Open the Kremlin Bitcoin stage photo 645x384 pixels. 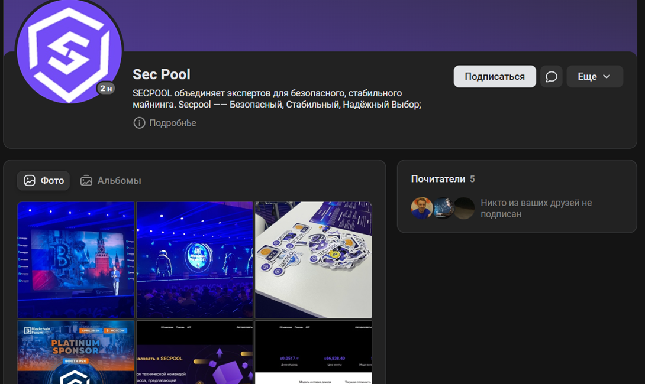pyautogui.click(x=76, y=260)
